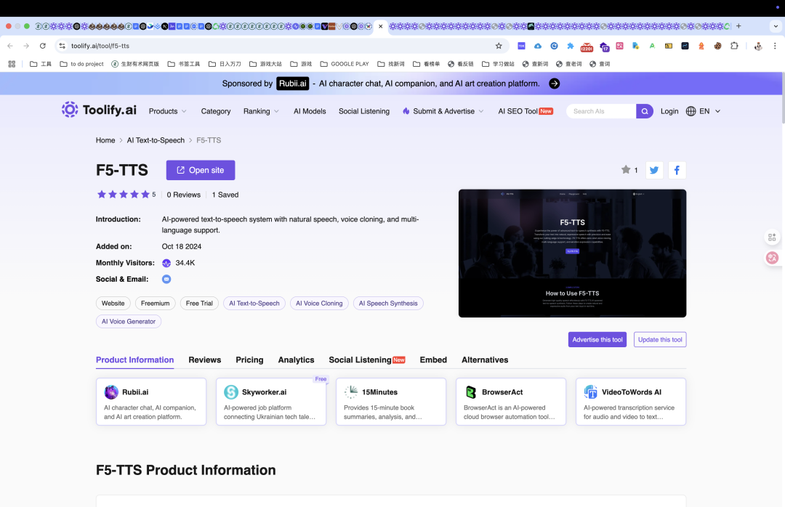Image resolution: width=785 pixels, height=507 pixels.
Task: Open the apps grid in bookmarks bar
Action: (12, 64)
